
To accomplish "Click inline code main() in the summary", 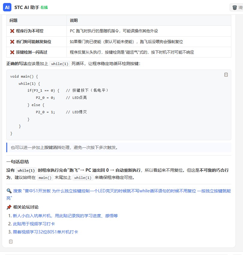I will coord(45,178).
